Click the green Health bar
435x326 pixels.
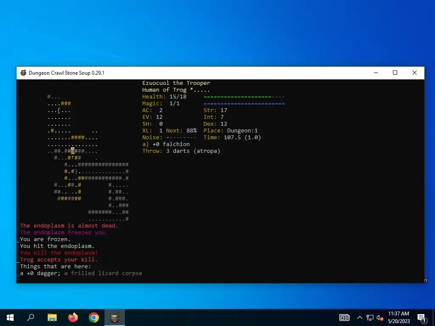tap(244, 97)
